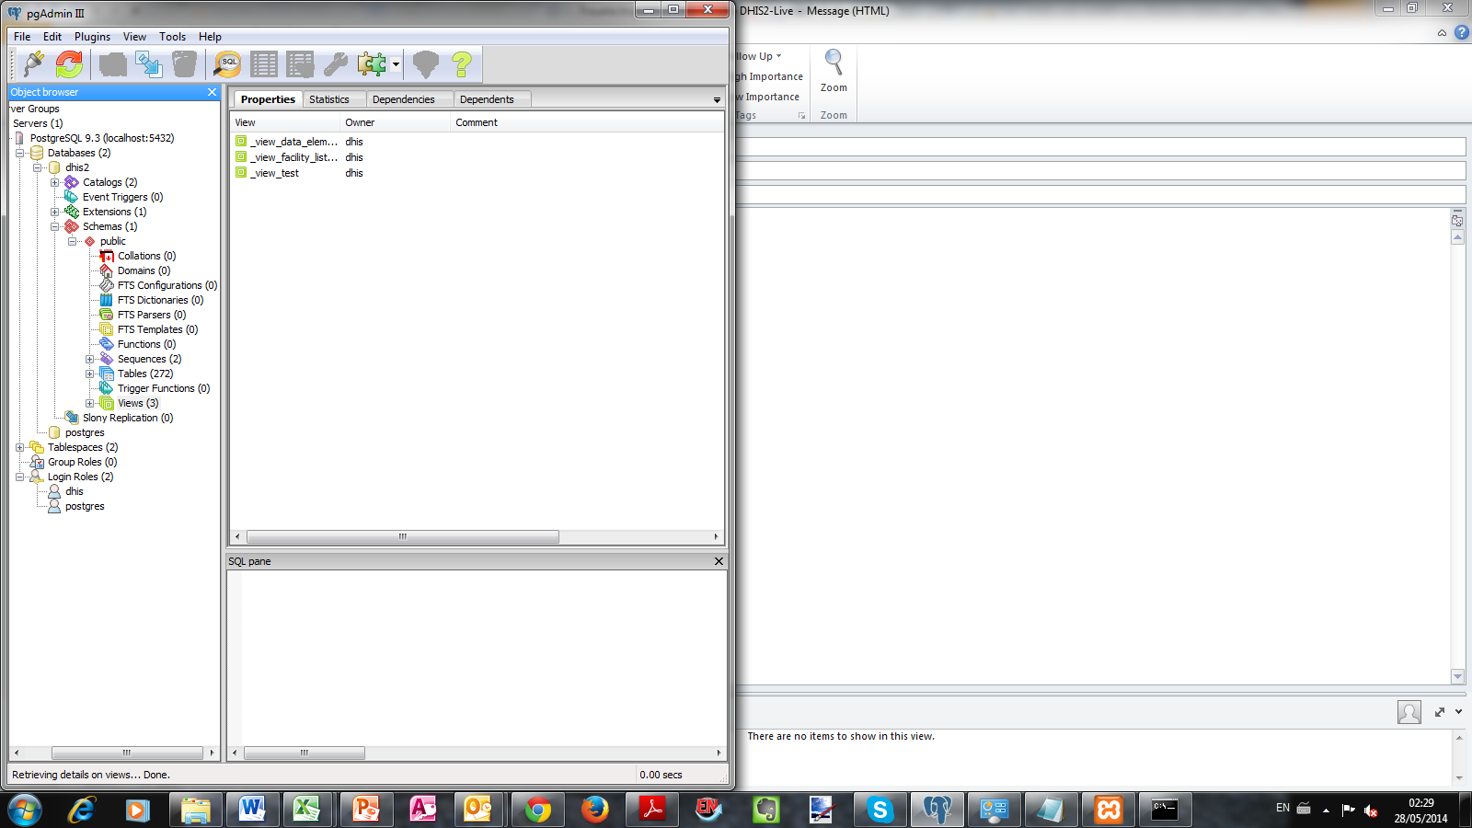
Task: Open the SQL query tool
Action: tap(227, 64)
